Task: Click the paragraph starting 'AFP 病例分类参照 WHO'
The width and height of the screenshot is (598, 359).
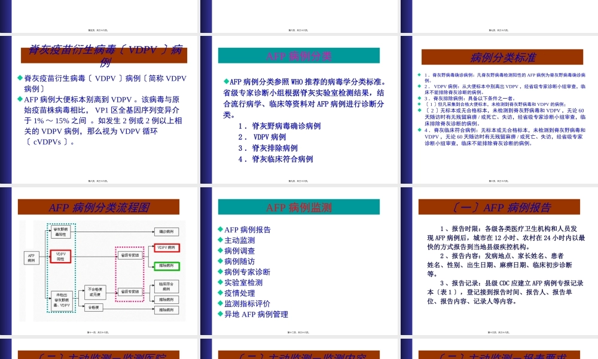Action: point(305,98)
